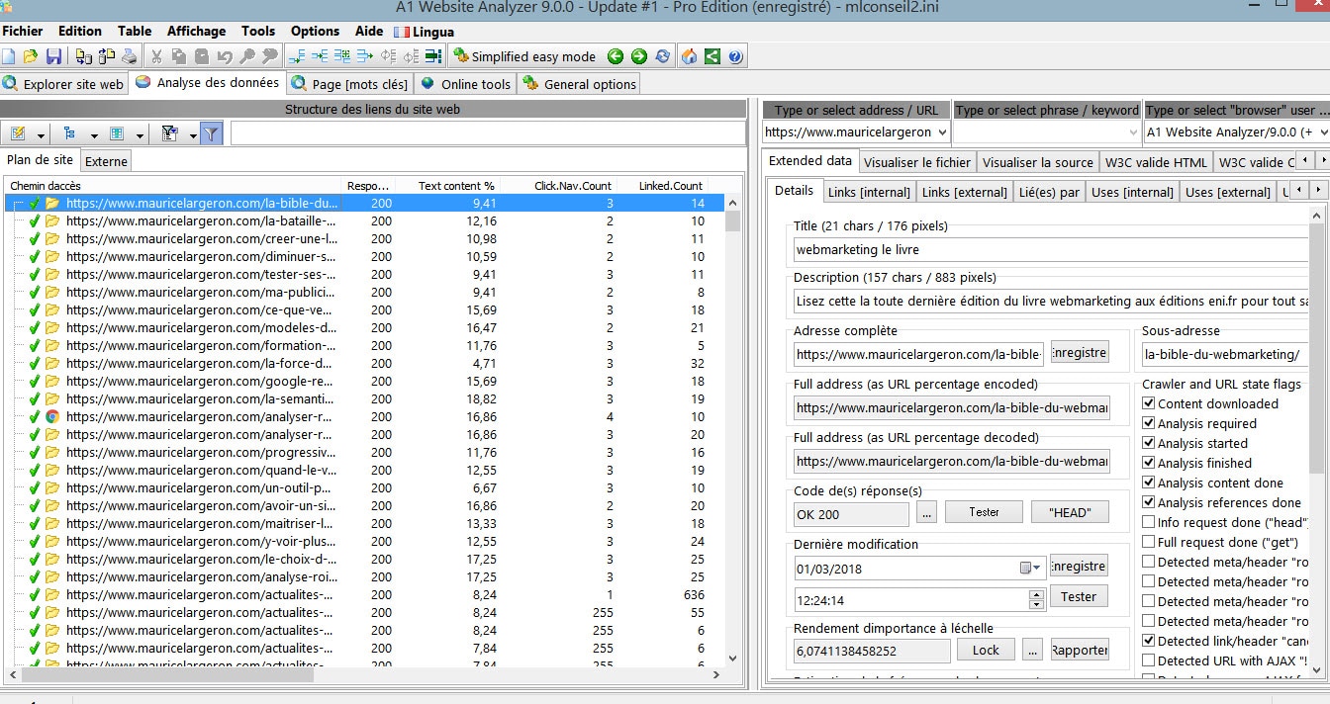Click the time field up-down spinner for 12:24:14
Screen dimensions: 1330x704
tap(1036, 599)
